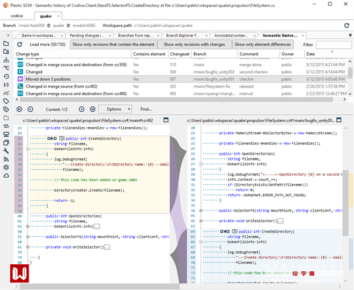Refresh the semantic history list

tap(20, 44)
